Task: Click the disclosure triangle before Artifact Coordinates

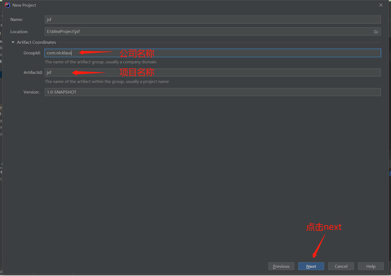Action: point(13,42)
